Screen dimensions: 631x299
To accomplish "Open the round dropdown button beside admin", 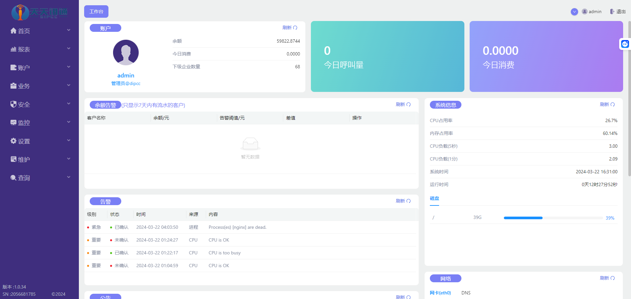I will (574, 12).
